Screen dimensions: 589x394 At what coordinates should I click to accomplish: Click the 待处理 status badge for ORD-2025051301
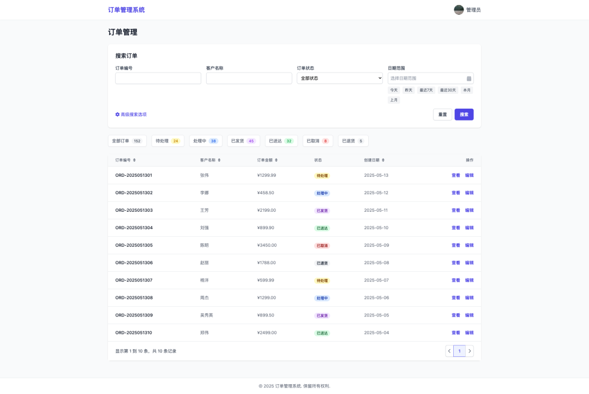tap(322, 176)
